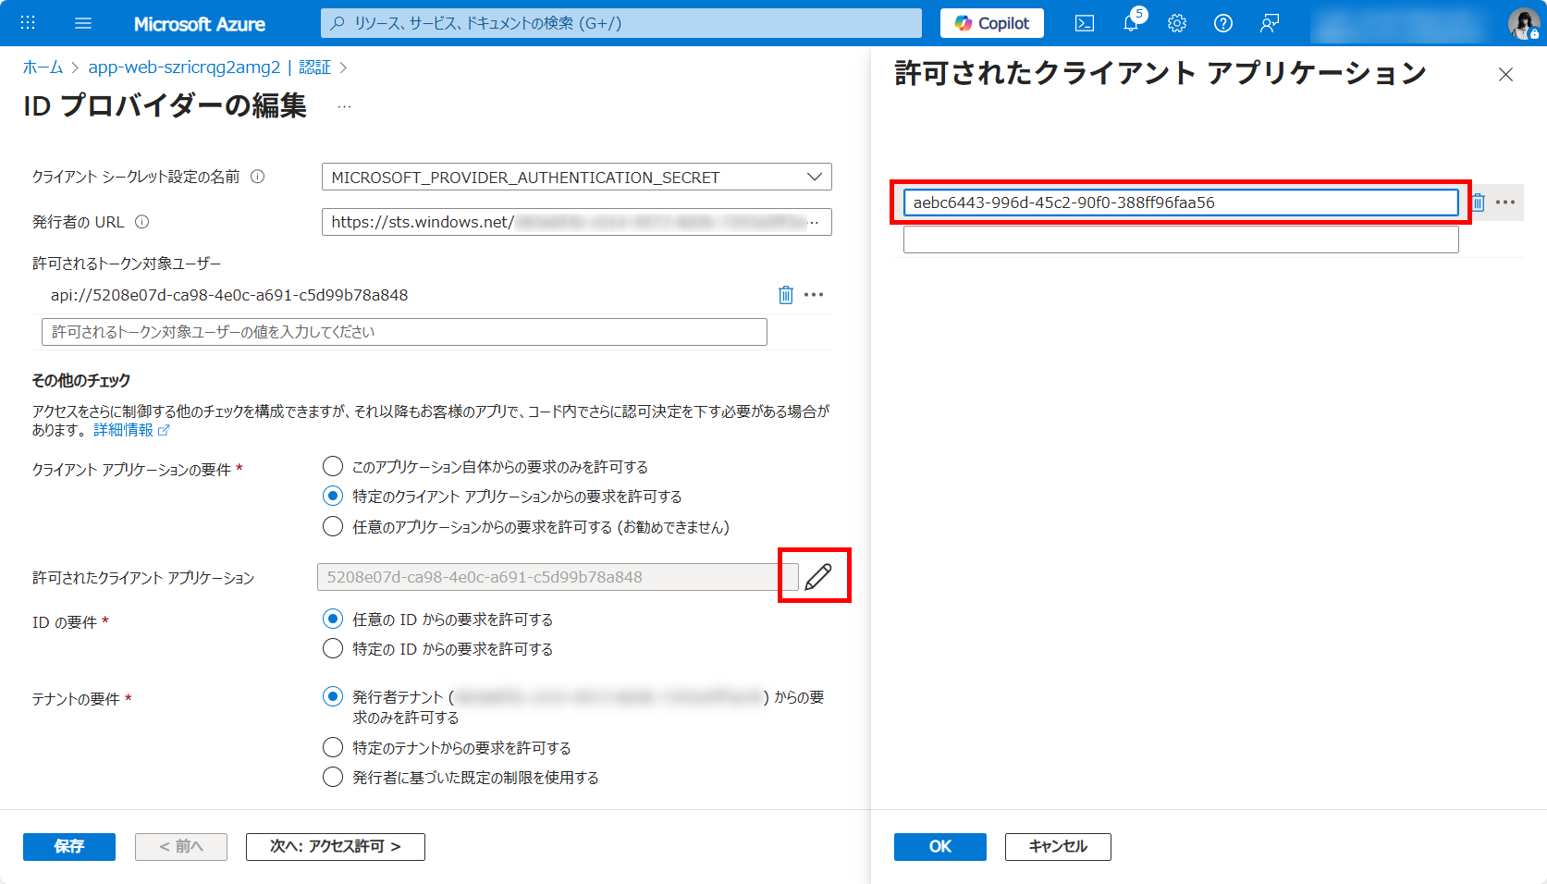Image resolution: width=1547 pixels, height=884 pixels.
Task: Delete the aebc6443 client application entry
Action: (x=1478, y=203)
